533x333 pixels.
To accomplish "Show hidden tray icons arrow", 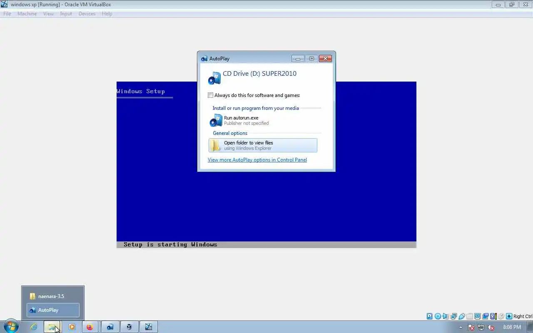I will pyautogui.click(x=461, y=327).
